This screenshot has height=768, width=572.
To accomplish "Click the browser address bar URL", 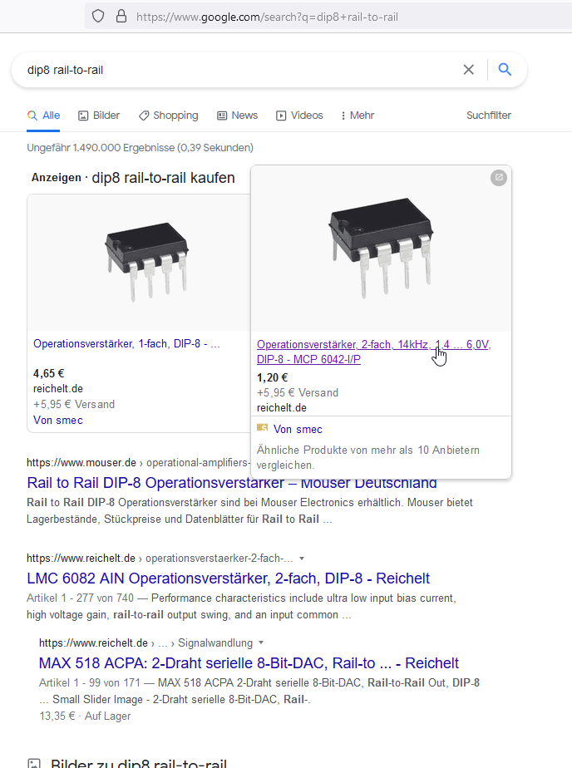I will 267,17.
